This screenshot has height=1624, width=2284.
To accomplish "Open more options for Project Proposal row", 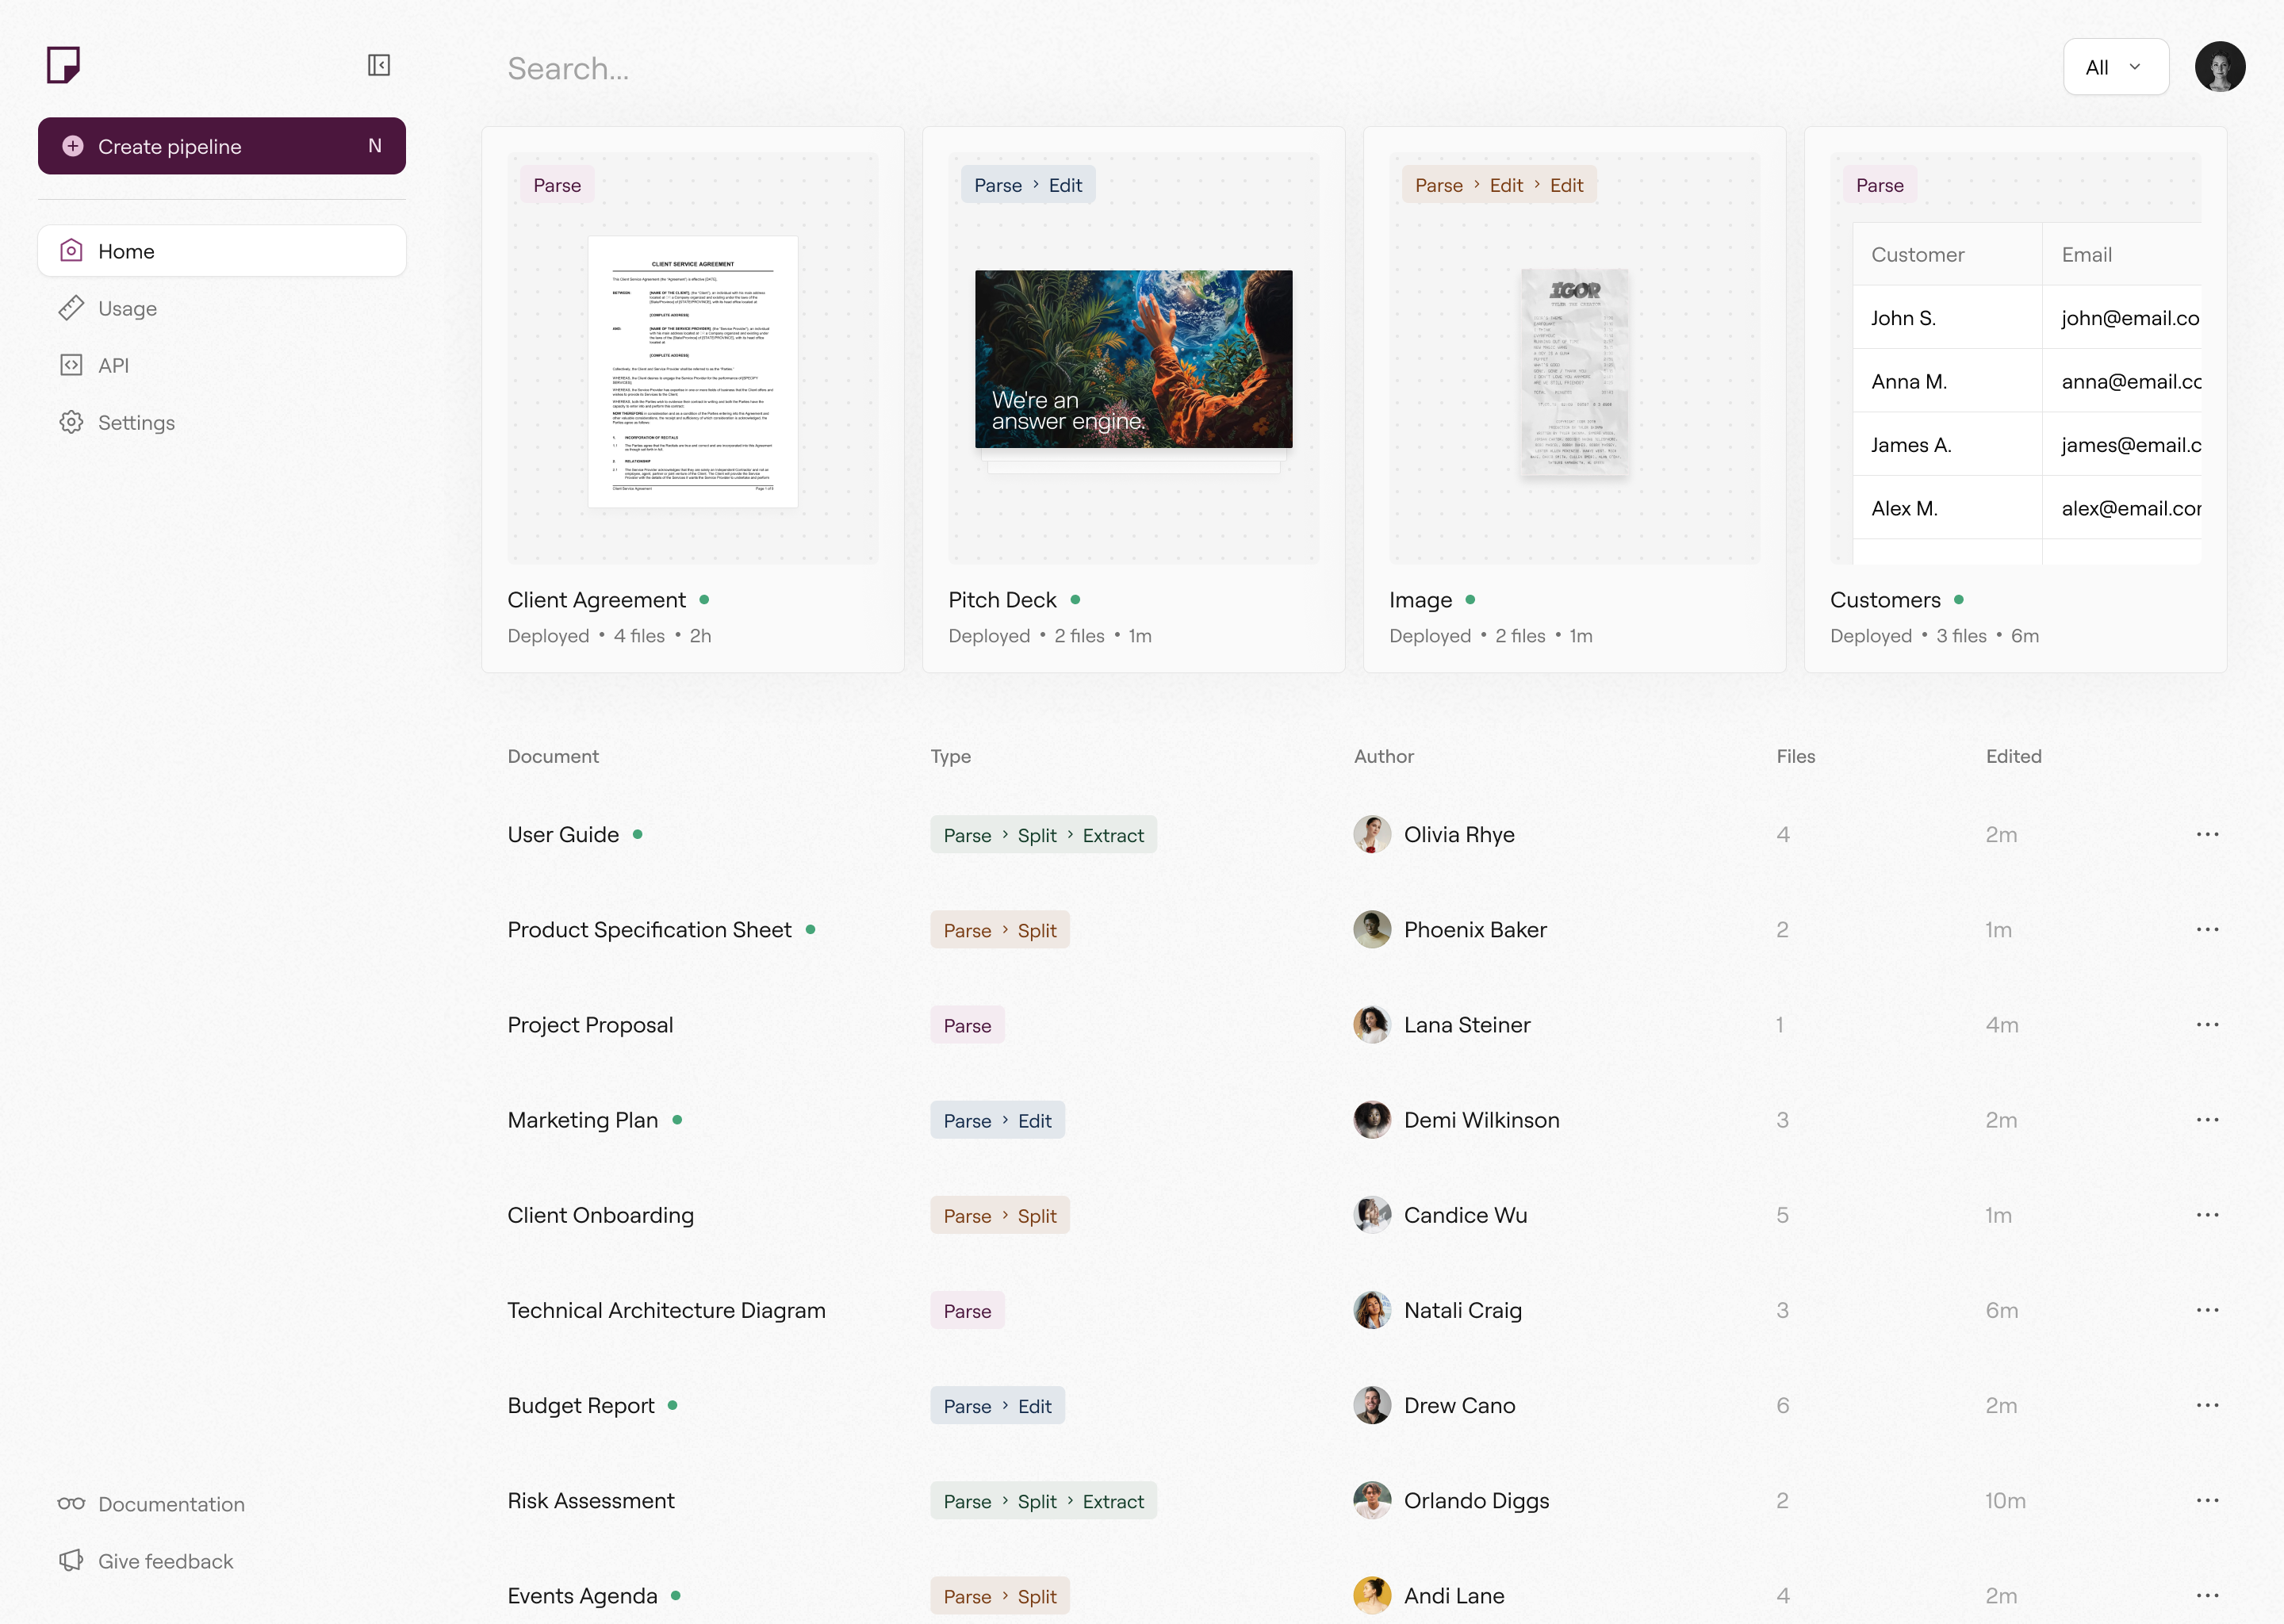I will (x=2207, y=1024).
